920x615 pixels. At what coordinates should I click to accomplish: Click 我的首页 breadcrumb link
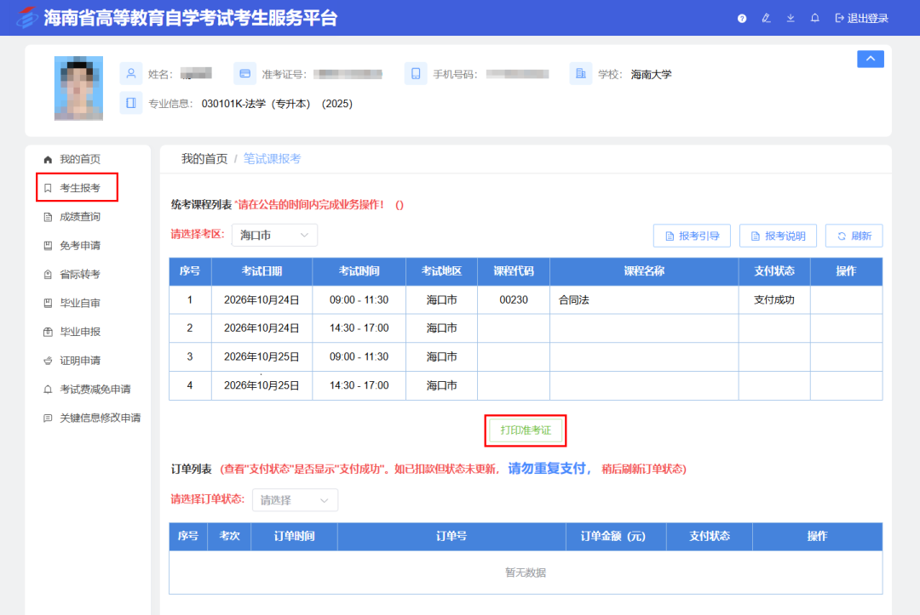[204, 159]
